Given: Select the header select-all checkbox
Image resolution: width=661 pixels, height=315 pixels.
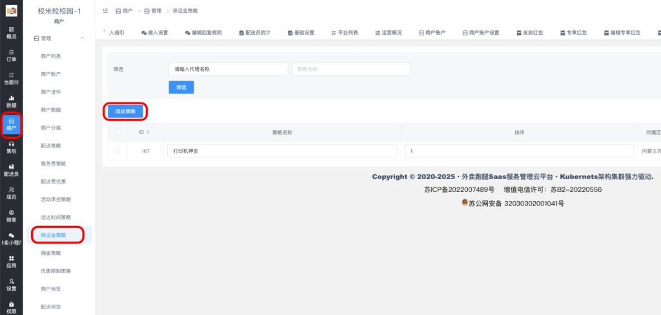Looking at the screenshot, I should (117, 132).
